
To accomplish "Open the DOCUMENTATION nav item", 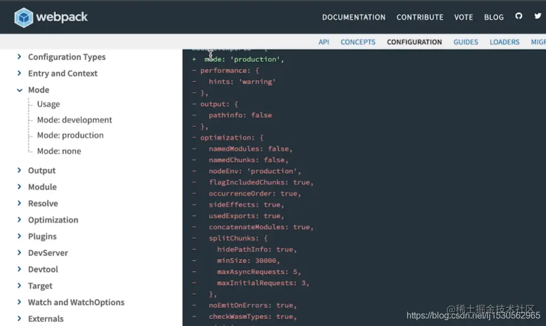I will 353,17.
